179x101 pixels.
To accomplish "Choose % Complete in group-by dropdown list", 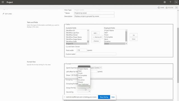I will pyautogui.click(x=84, y=75).
